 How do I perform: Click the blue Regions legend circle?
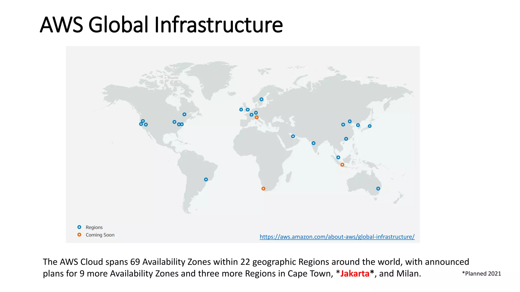(79, 227)
